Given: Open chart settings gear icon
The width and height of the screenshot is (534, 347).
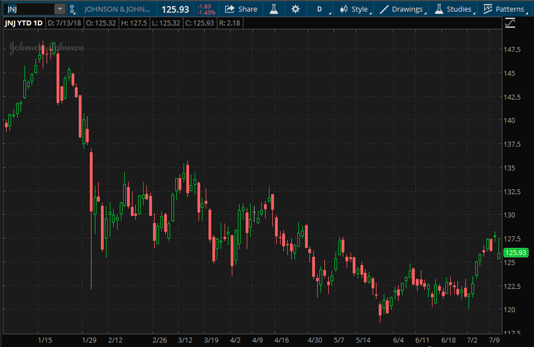Looking at the screenshot, I should coord(295,9).
